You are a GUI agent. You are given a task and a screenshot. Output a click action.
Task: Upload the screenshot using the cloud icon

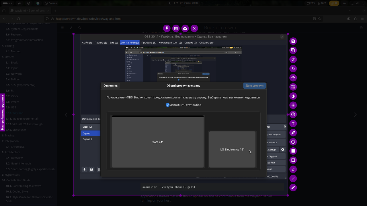(185, 28)
